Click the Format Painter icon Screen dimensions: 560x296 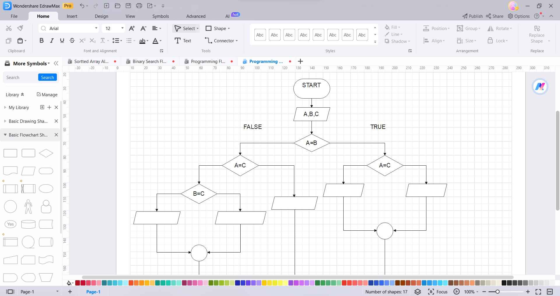[x=20, y=28]
